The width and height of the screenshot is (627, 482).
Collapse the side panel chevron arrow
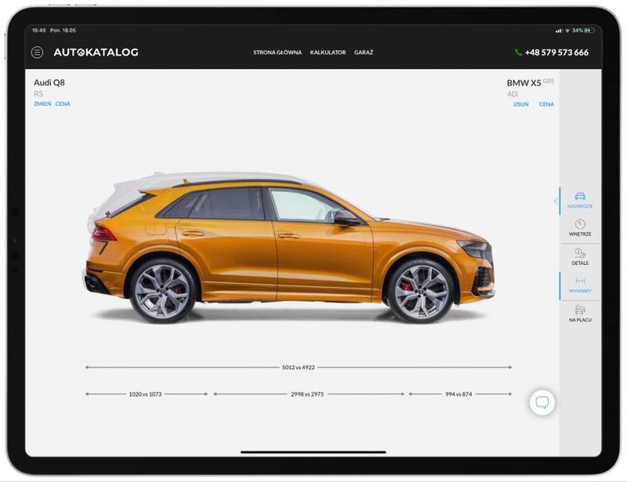[556, 201]
